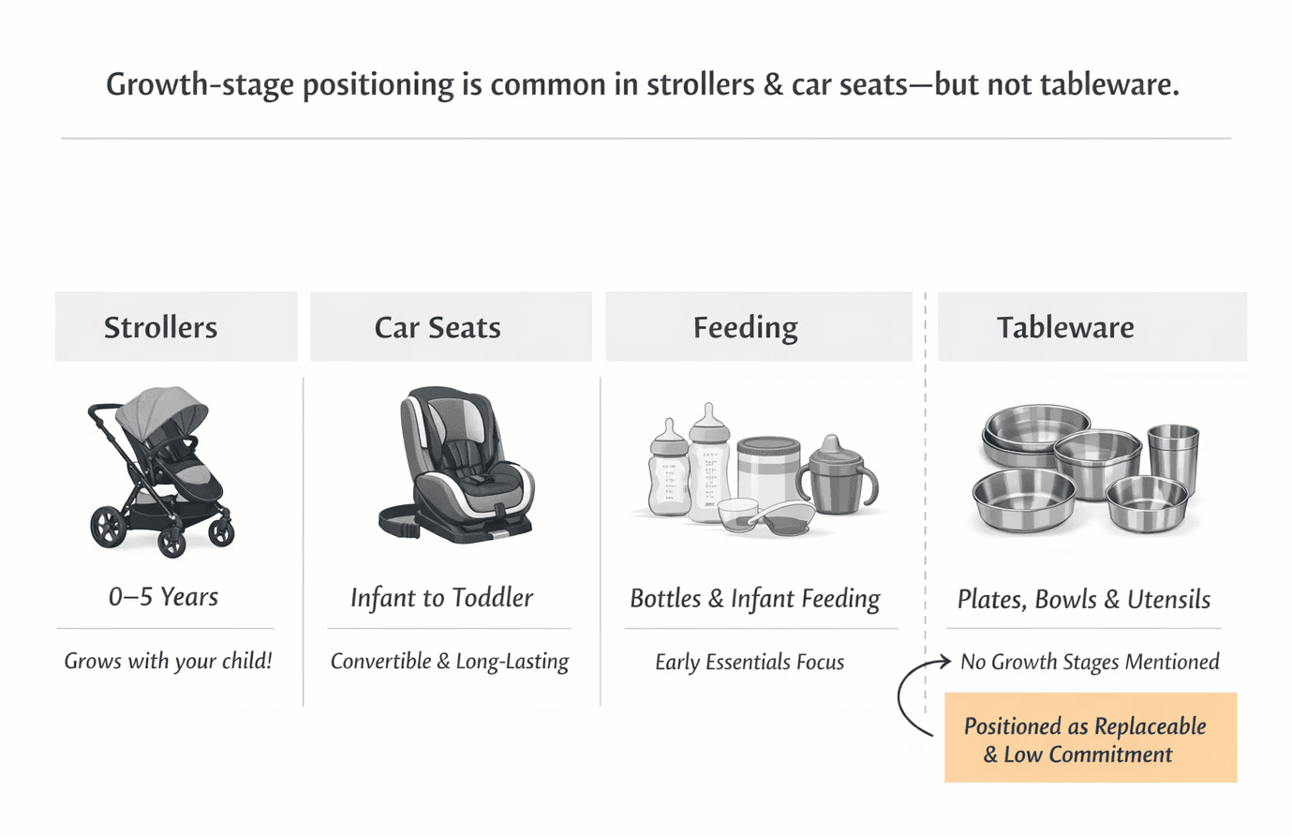Click the orange Positioned as Replaceable callout box

[x=1090, y=739]
